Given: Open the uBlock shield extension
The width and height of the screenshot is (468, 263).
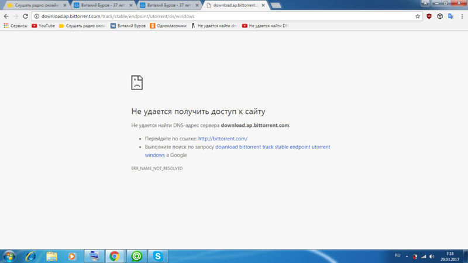Looking at the screenshot, I should pos(429,16).
